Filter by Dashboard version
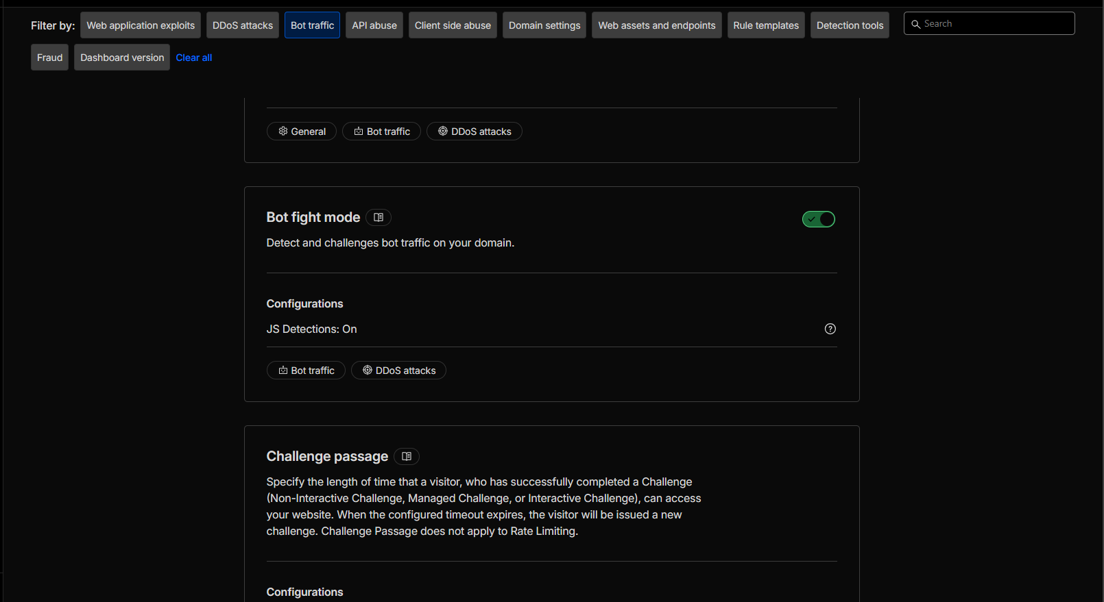The image size is (1104, 602). (122, 58)
